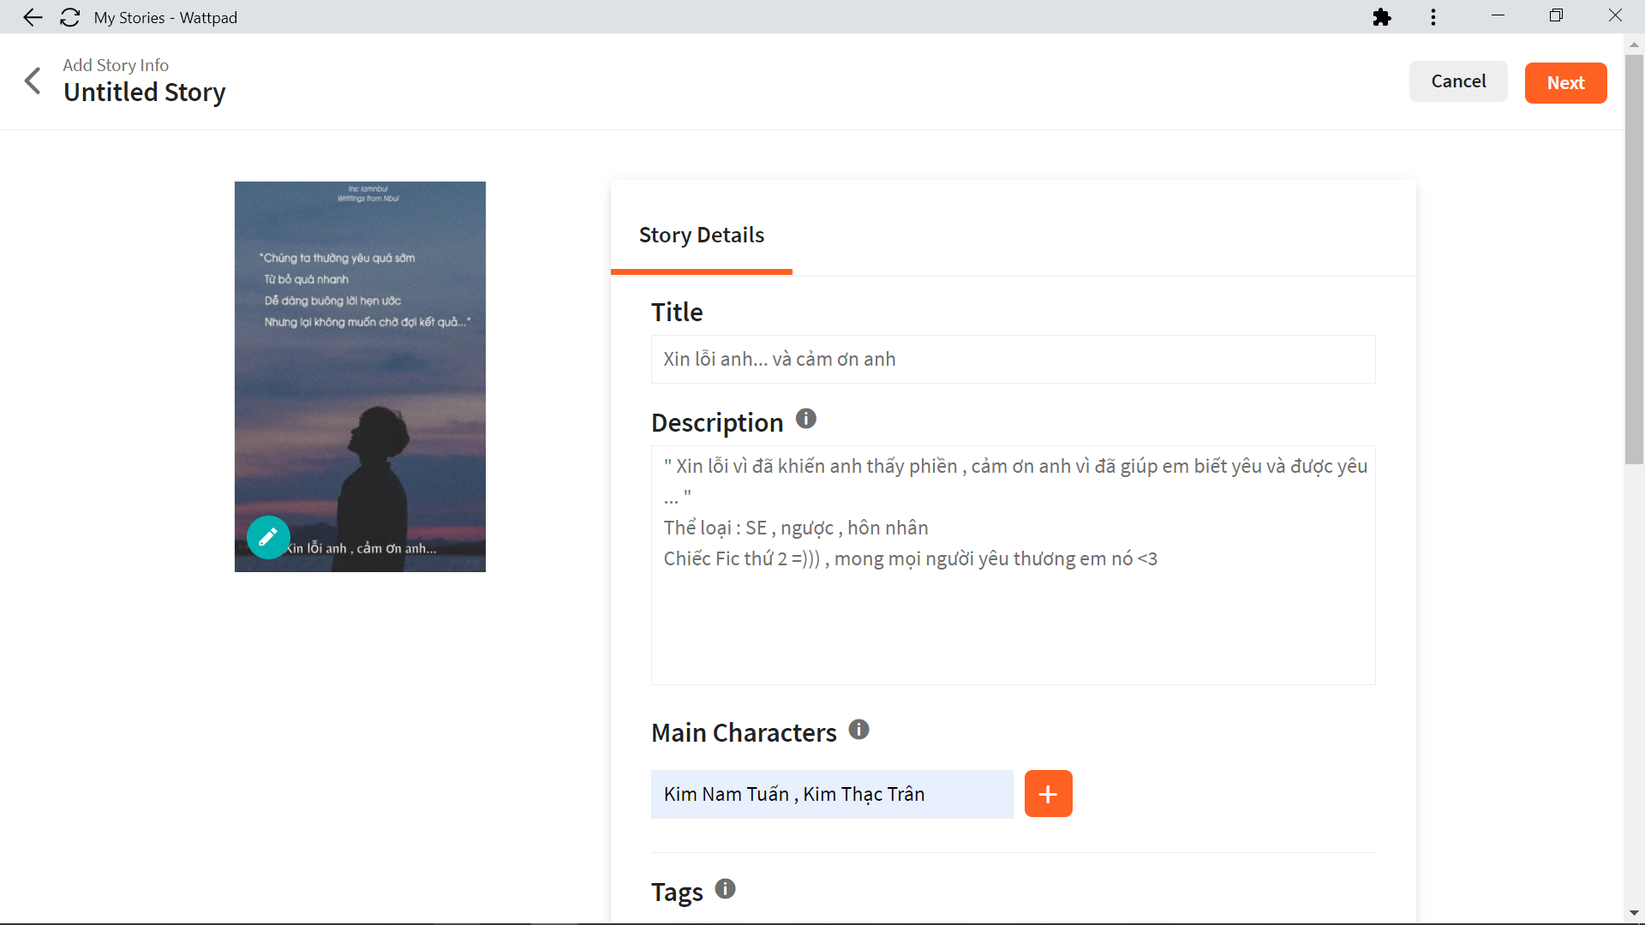Image resolution: width=1645 pixels, height=925 pixels.
Task: Proceed with the Next button
Action: (x=1565, y=83)
